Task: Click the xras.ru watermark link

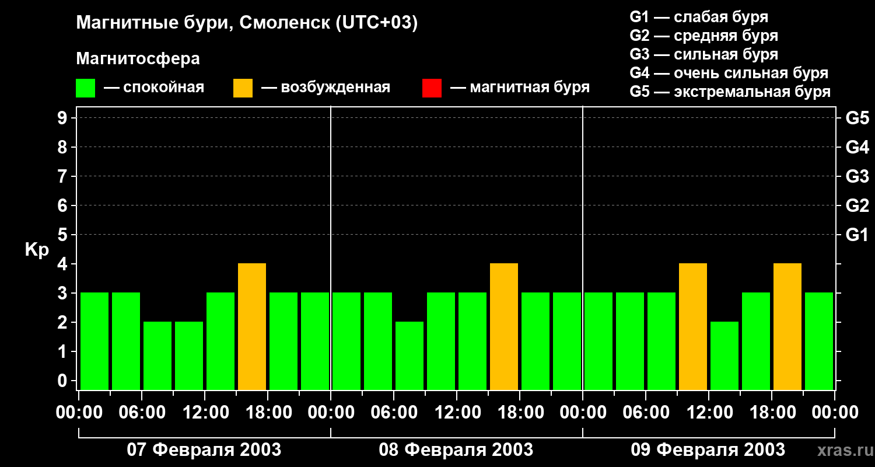Action: tap(843, 450)
